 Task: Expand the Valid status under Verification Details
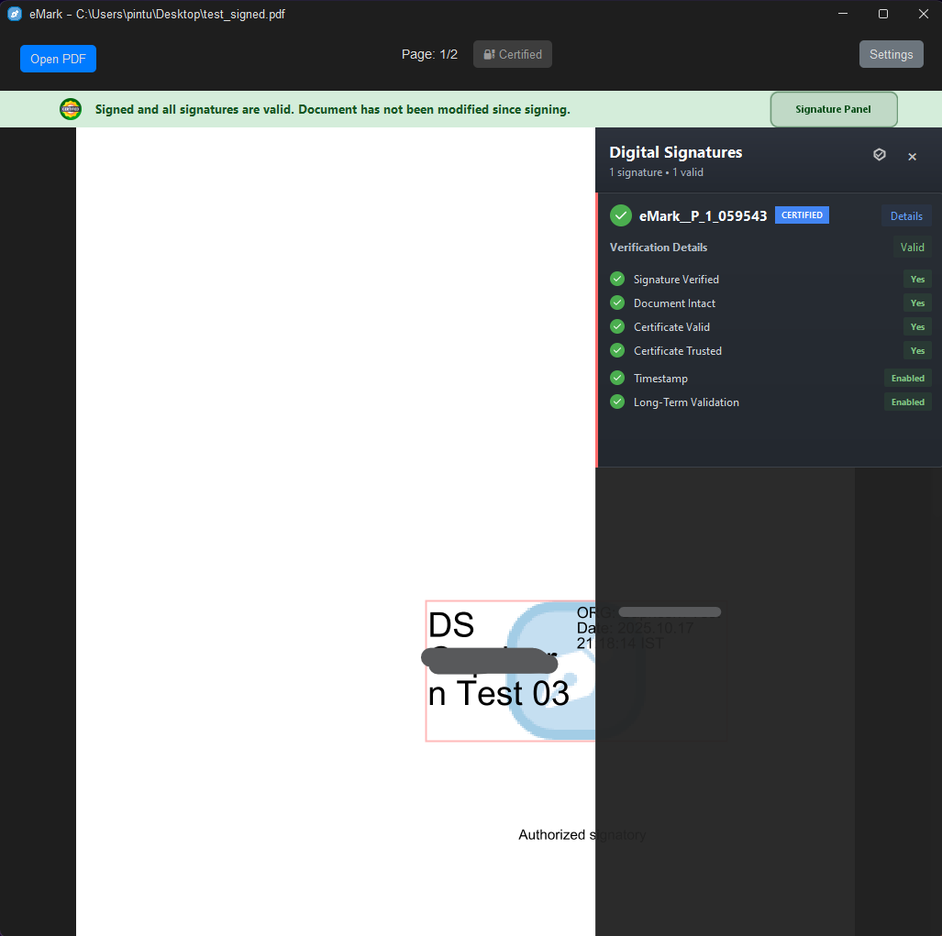coord(912,247)
